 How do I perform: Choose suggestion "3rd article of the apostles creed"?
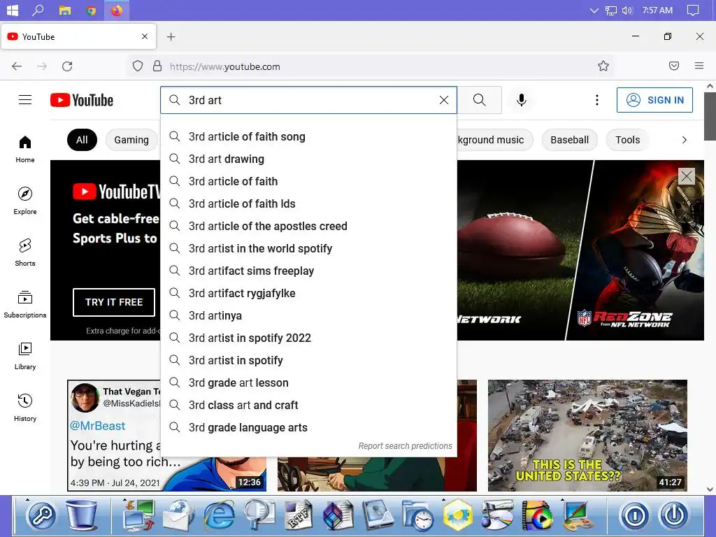(308, 226)
